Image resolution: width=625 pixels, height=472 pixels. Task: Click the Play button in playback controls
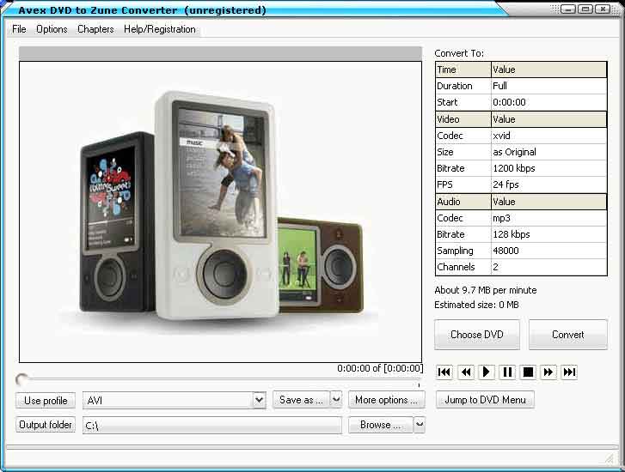pyautogui.click(x=486, y=372)
